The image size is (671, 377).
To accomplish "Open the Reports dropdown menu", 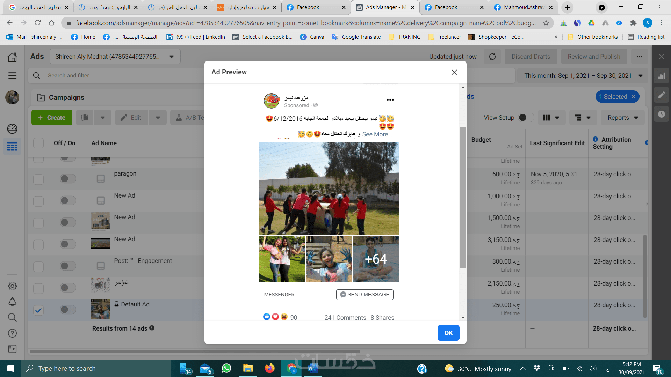I will pyautogui.click(x=622, y=118).
